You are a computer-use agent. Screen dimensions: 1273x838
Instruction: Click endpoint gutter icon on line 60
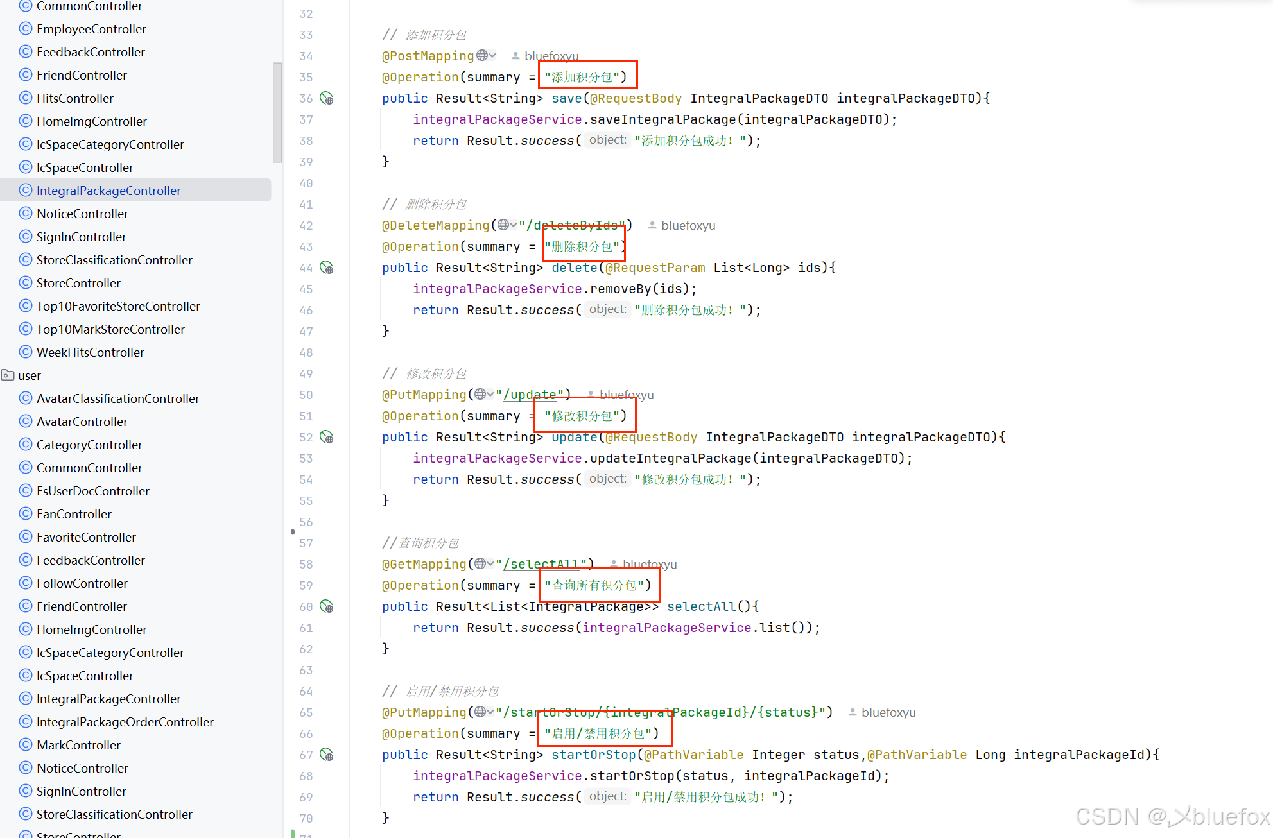pyautogui.click(x=327, y=606)
